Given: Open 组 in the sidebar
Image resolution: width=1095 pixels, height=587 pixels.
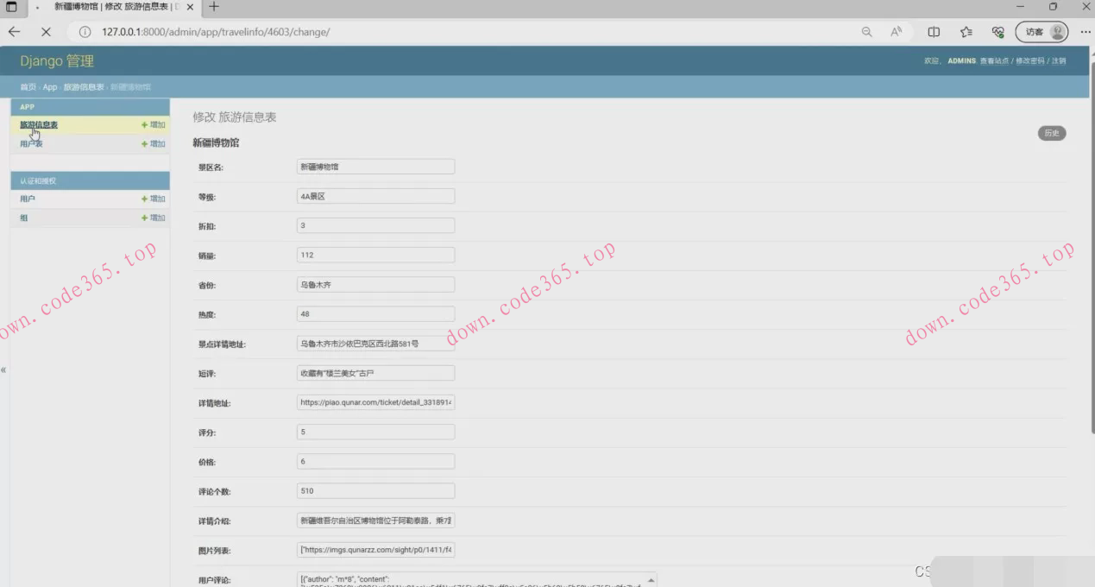Looking at the screenshot, I should tap(23, 218).
